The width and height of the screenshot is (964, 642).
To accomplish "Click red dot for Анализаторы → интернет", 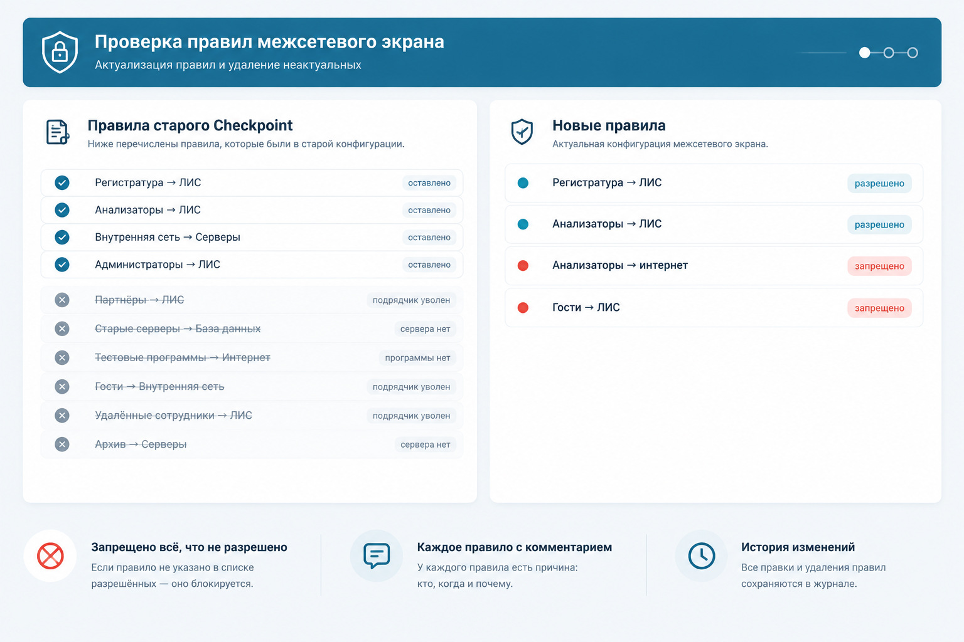I will pos(523,265).
